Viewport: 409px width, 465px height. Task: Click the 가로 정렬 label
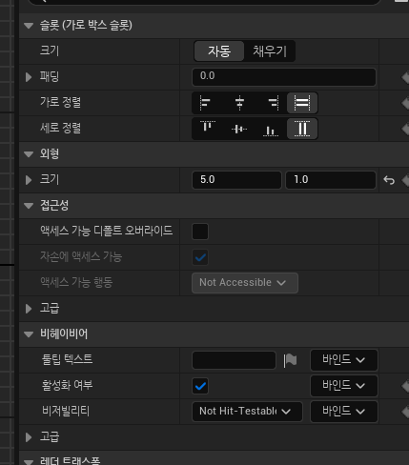60,102
